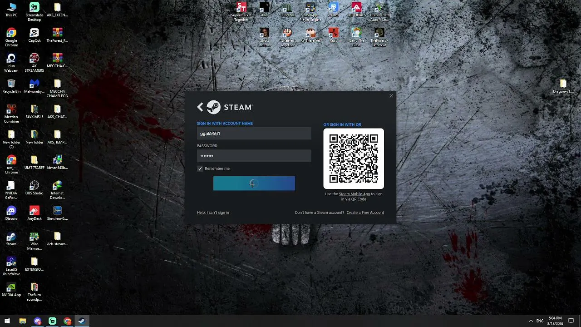The image size is (581, 327).
Task: Select the Ghost Janitors shortcut
Action: tap(265, 38)
